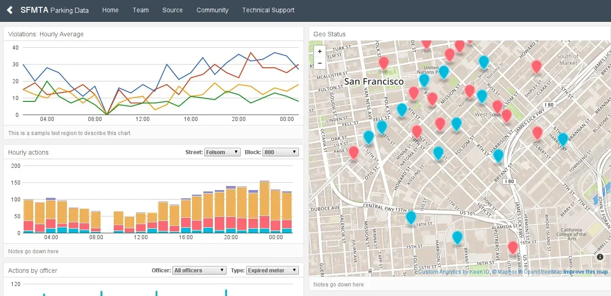Go to the Home nav item
This screenshot has width=611, height=296.
coord(111,10)
